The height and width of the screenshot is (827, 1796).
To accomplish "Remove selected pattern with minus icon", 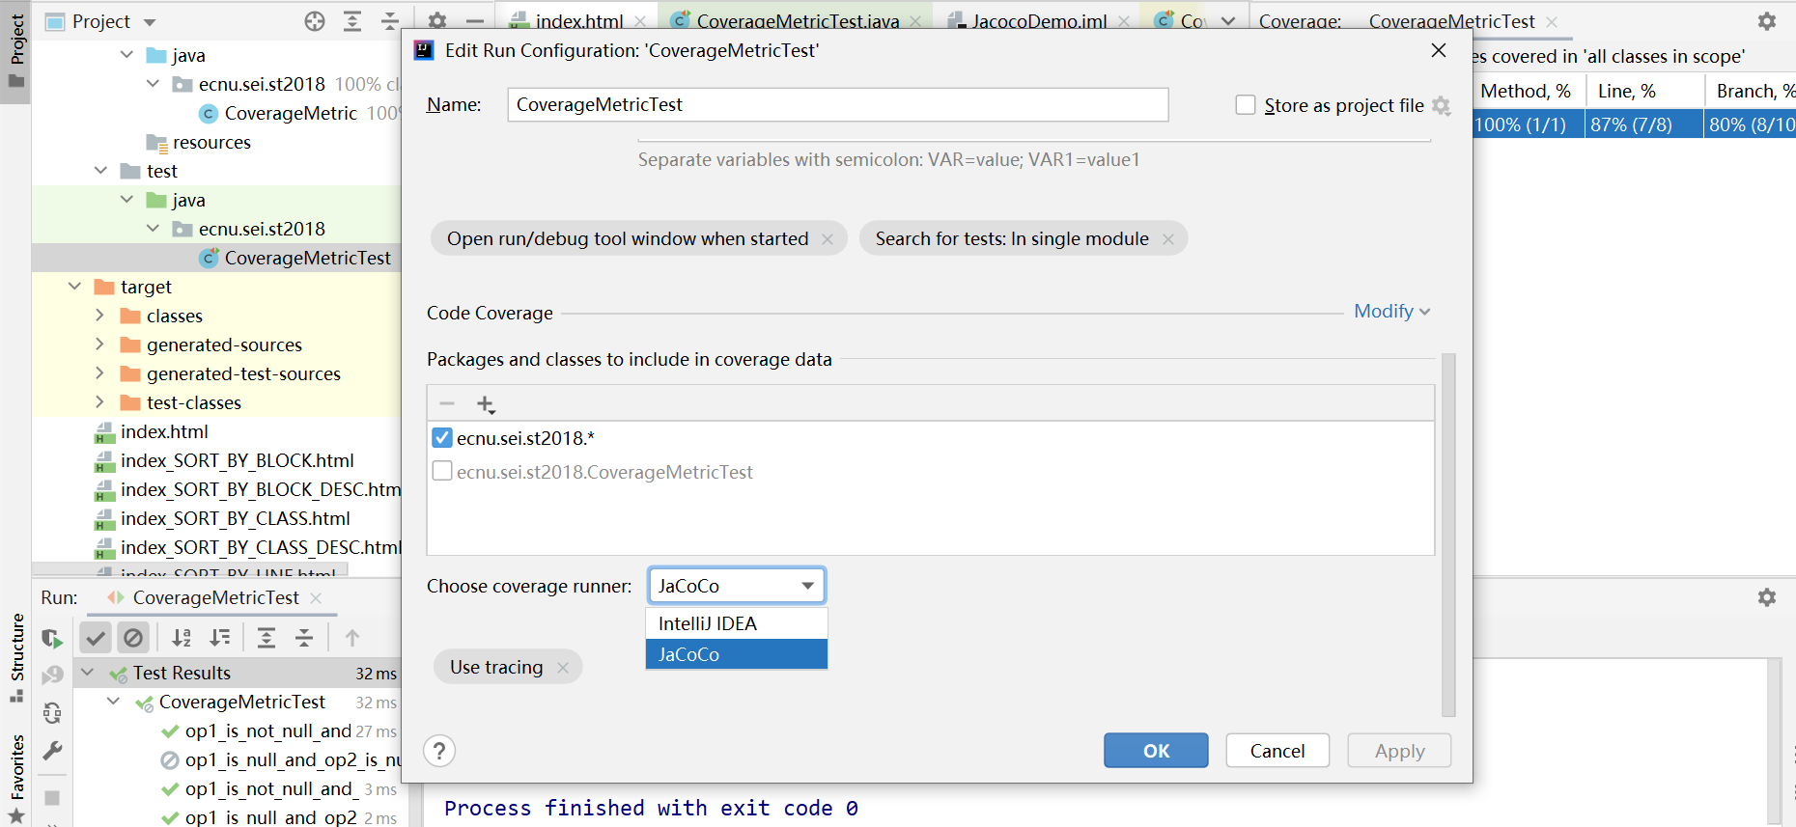I will tap(447, 403).
